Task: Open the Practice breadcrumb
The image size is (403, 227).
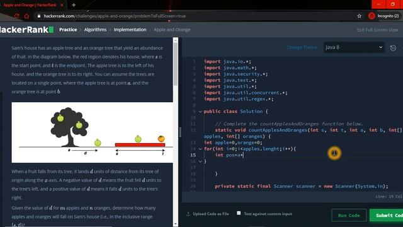Action: click(68, 30)
